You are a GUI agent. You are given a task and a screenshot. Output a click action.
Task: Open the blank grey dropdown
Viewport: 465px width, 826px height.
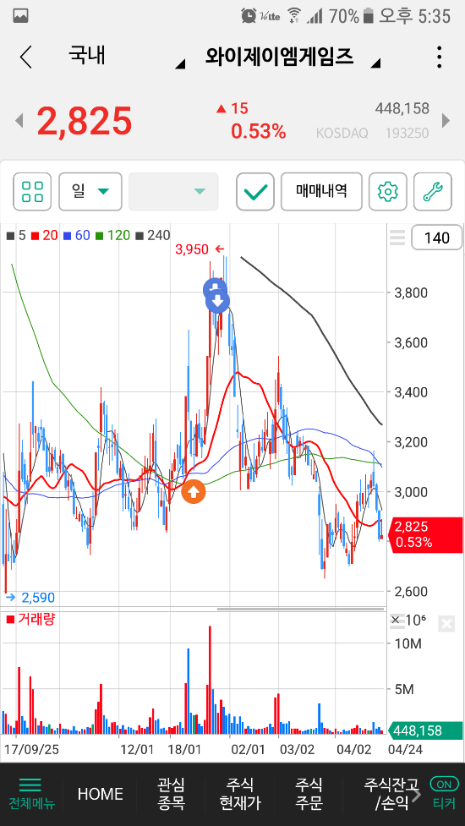(x=173, y=192)
